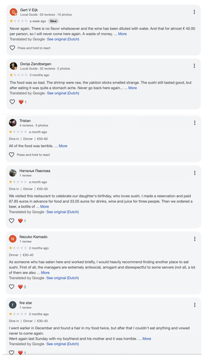Expand Nezuko Kamado's full review with More

coord(45,273)
